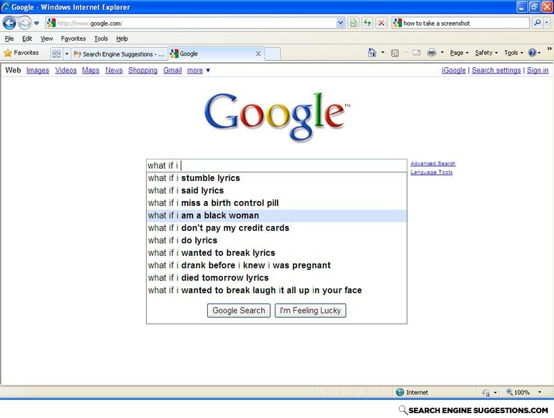Open the Search settings link
The height and width of the screenshot is (418, 554).
click(x=496, y=71)
